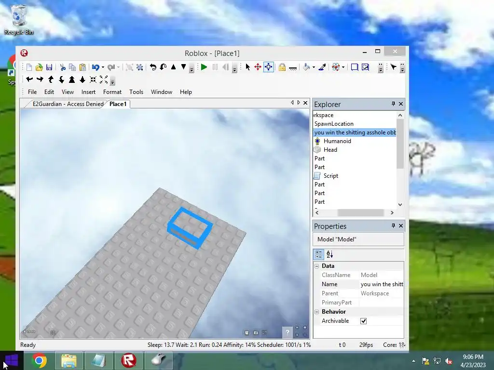494x370 pixels.
Task: Pin the Explorer panel
Action: pos(393,104)
